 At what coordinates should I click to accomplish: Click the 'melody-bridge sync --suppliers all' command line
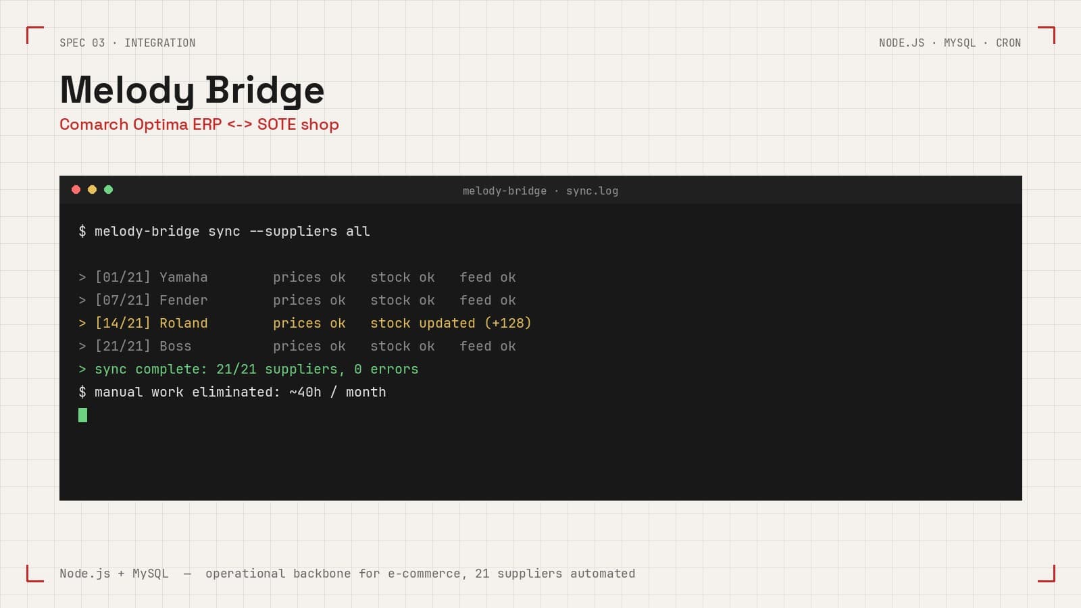click(224, 231)
